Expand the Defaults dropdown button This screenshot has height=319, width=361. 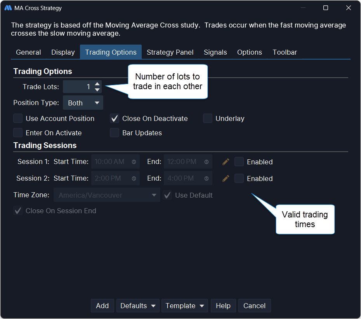coord(138,306)
